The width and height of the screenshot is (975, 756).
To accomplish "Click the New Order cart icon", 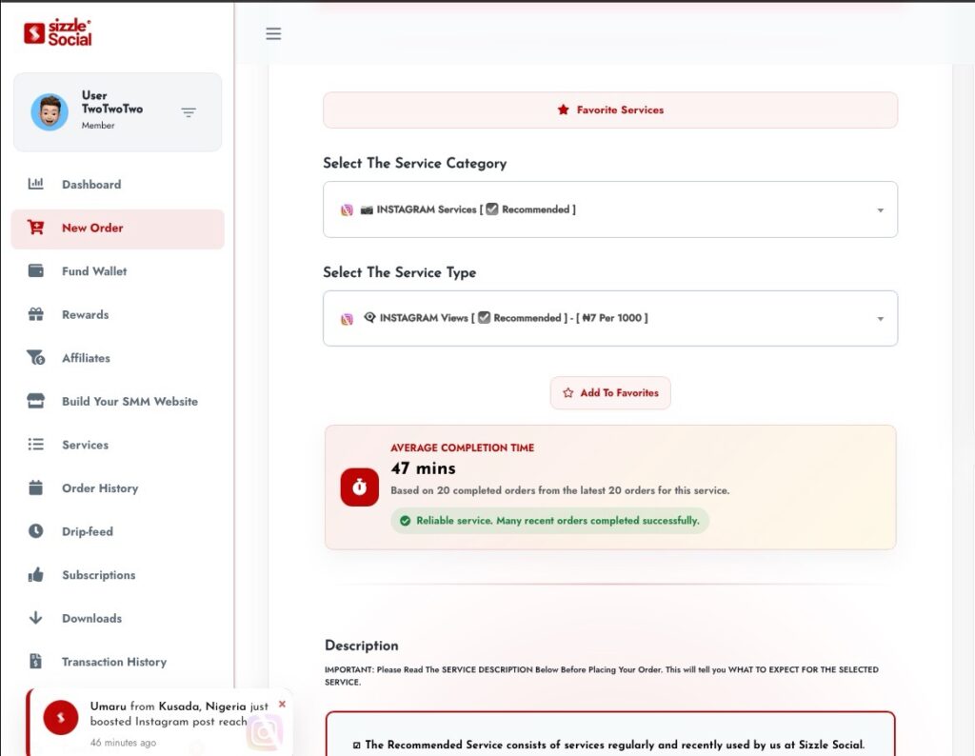I will 35,228.
